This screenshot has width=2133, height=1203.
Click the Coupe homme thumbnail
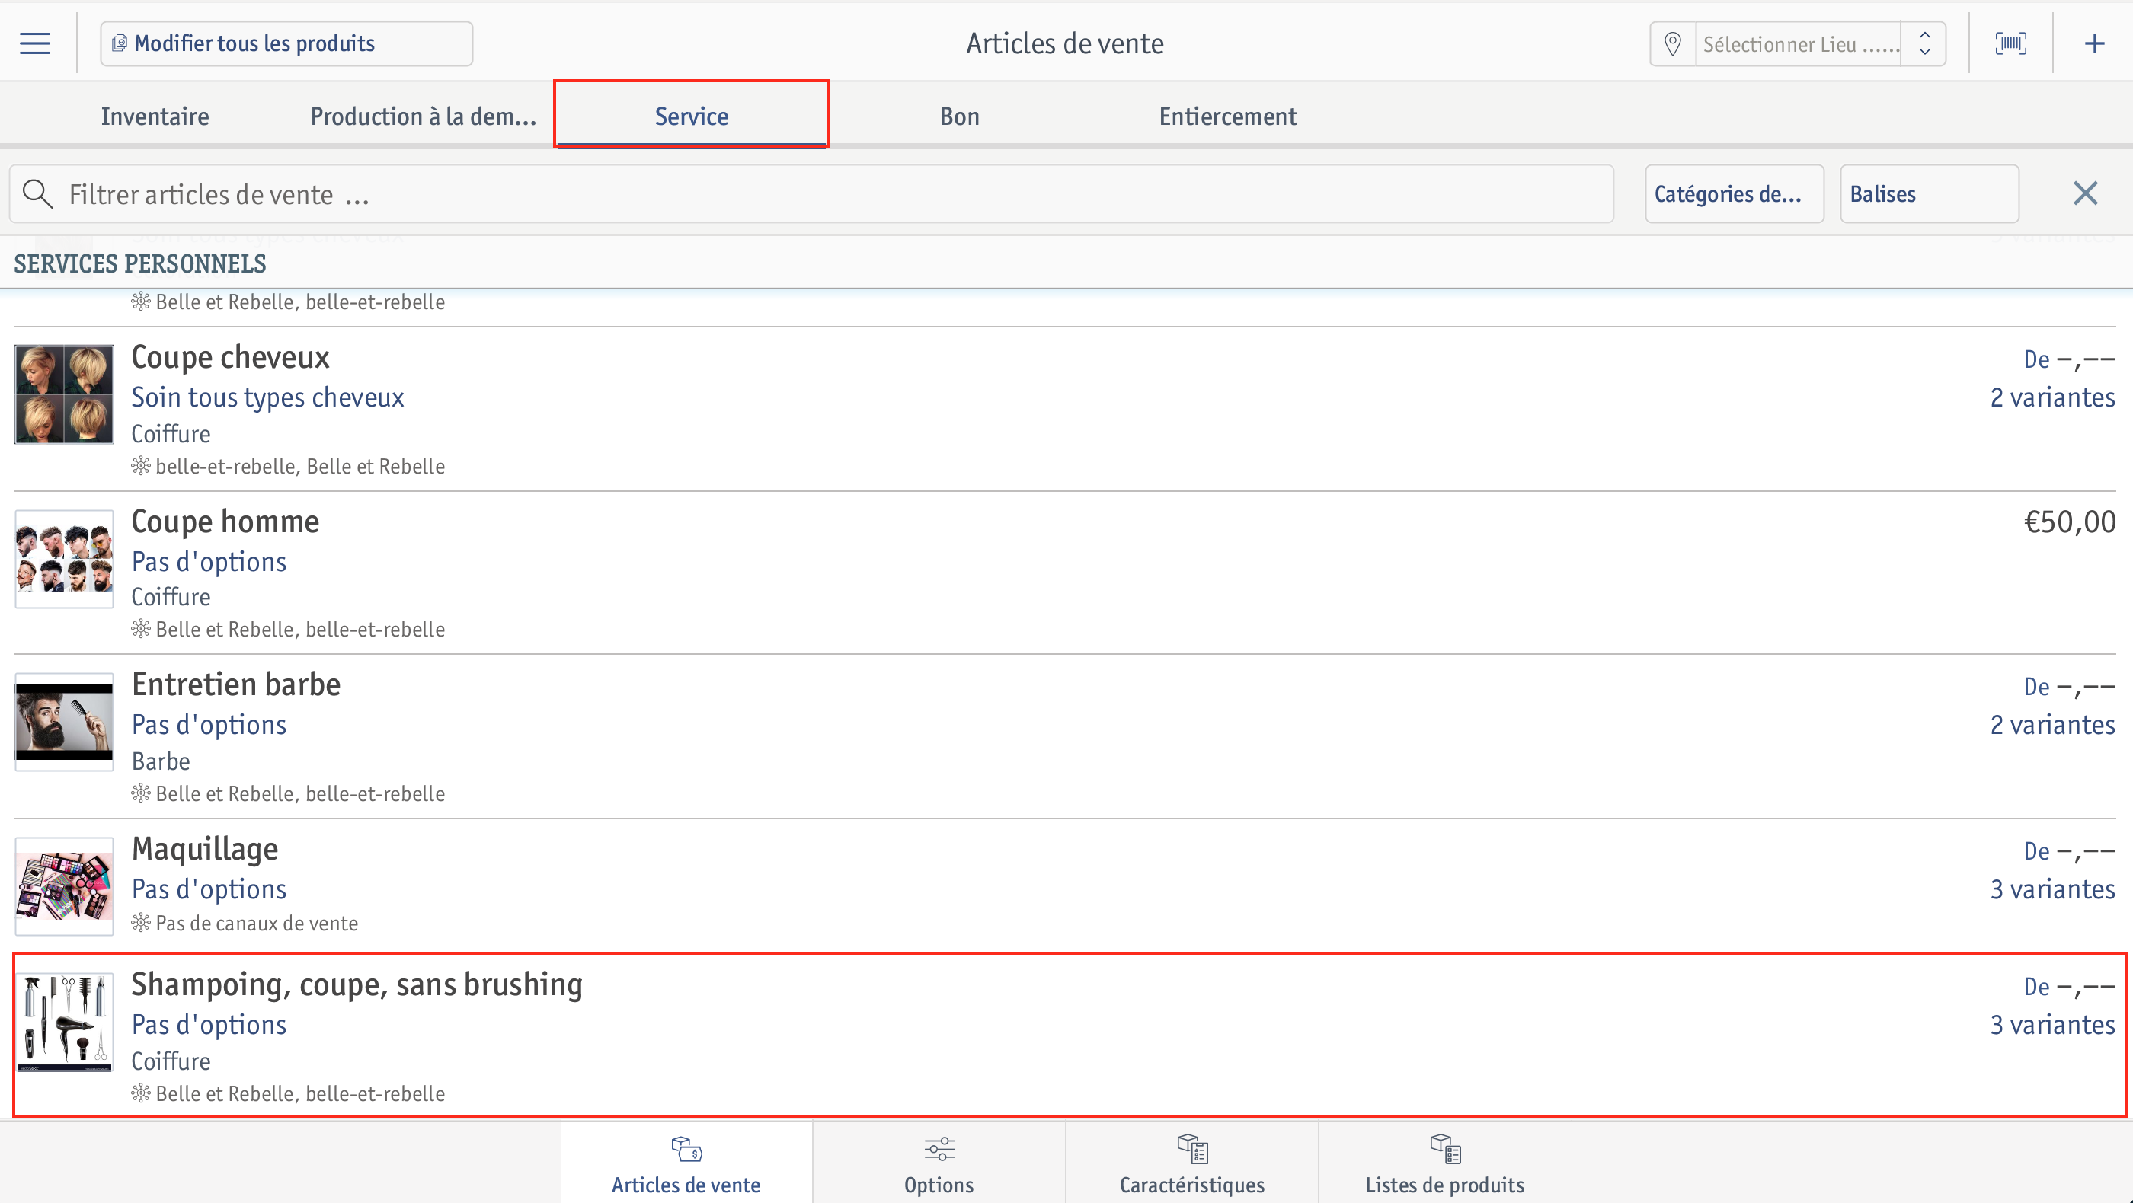click(x=64, y=558)
